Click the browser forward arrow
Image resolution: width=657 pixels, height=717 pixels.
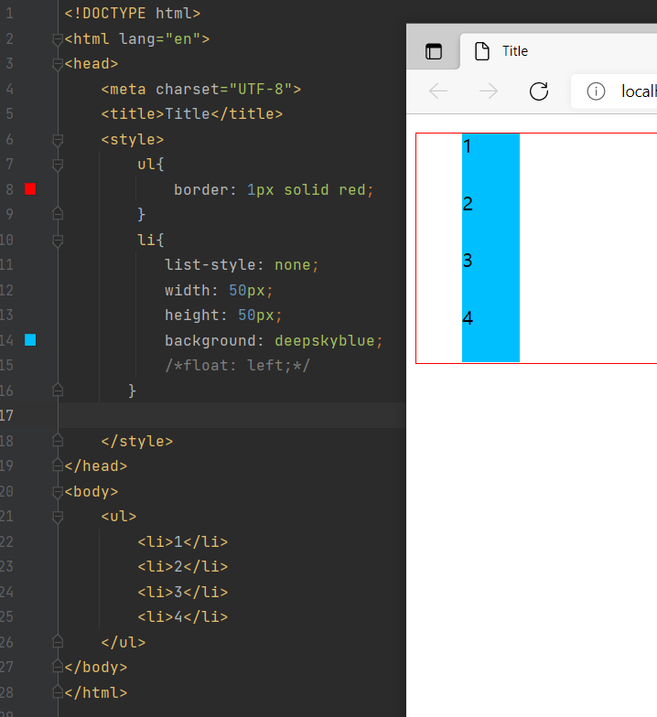click(489, 91)
